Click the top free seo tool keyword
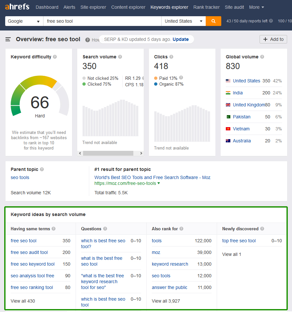 pyautogui.click(x=239, y=241)
